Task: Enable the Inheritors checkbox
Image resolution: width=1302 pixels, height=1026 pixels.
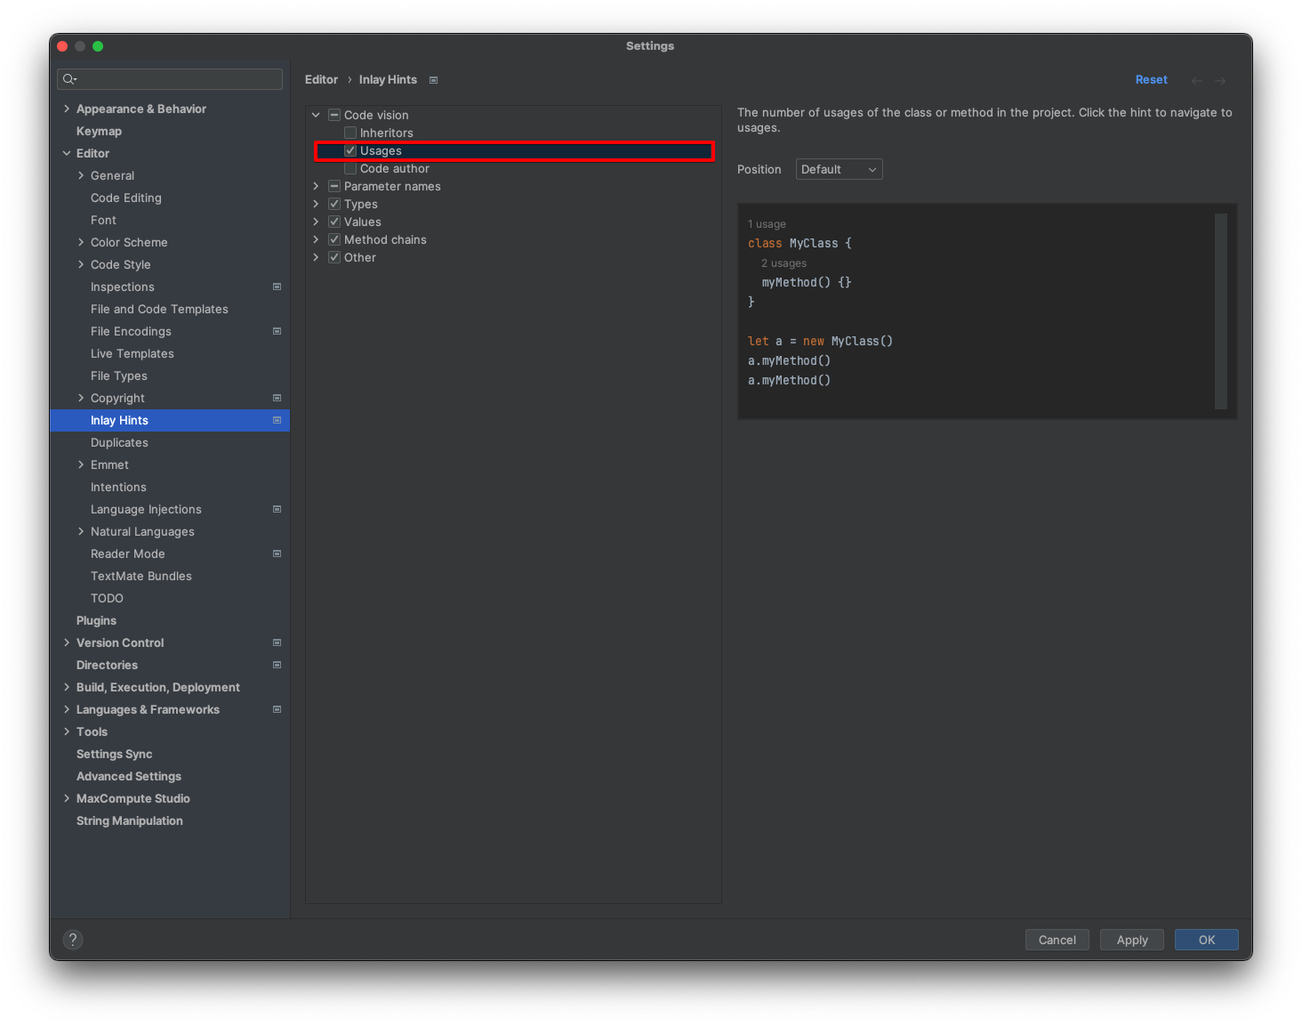Action: tap(350, 133)
